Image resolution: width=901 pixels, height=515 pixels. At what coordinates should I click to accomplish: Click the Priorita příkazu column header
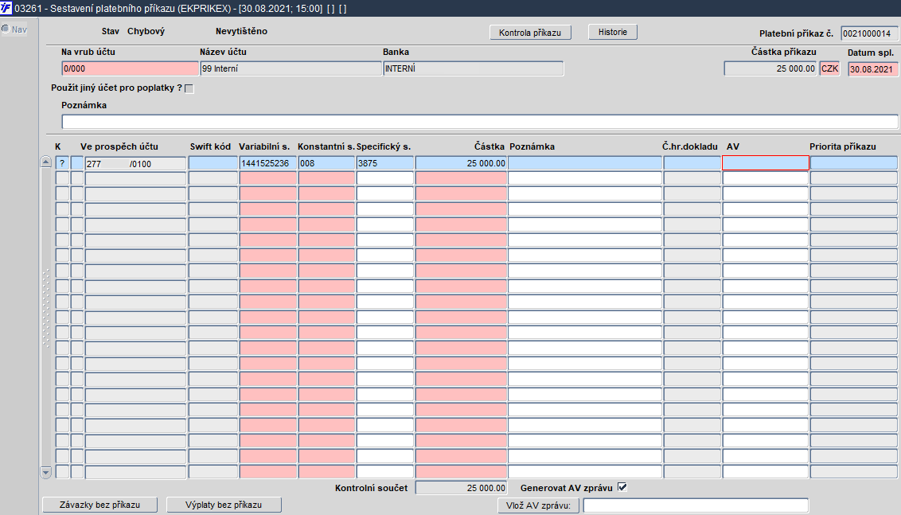point(843,146)
